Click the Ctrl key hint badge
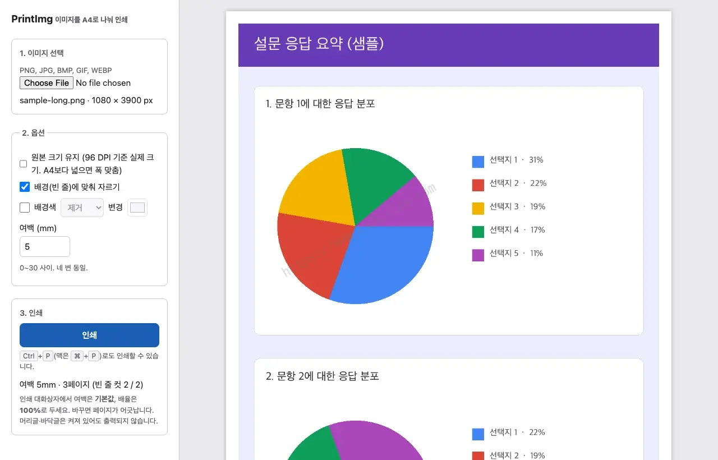The height and width of the screenshot is (460, 718). click(29, 356)
